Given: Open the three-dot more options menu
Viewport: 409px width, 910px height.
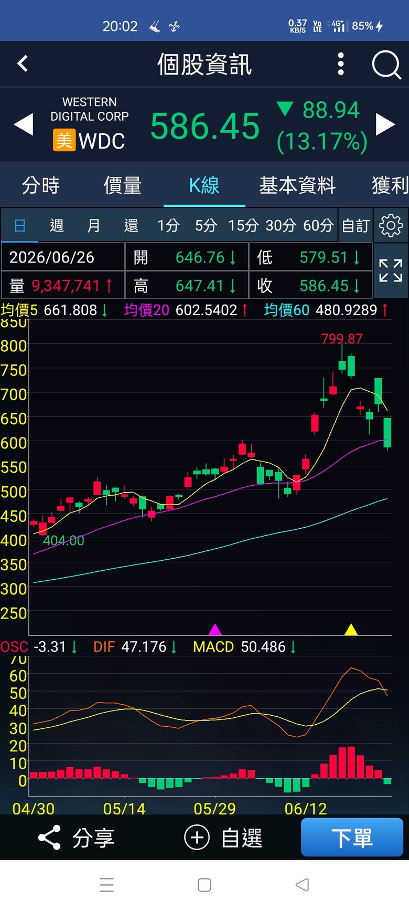Looking at the screenshot, I should click(341, 64).
